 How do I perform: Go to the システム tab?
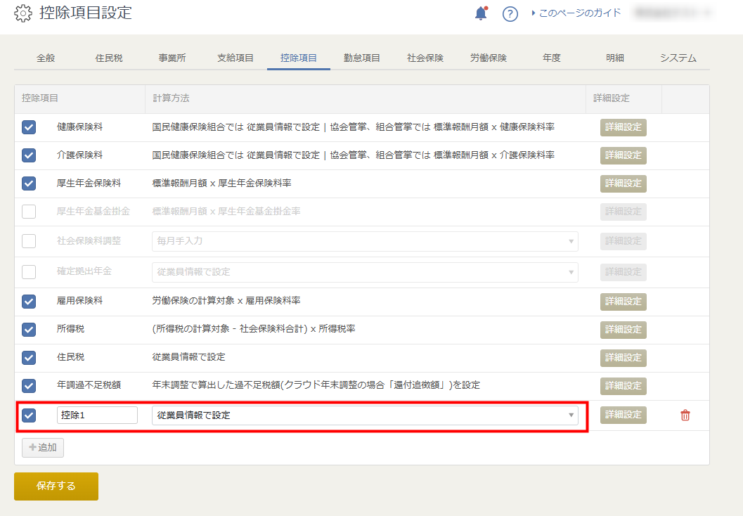[x=678, y=58]
